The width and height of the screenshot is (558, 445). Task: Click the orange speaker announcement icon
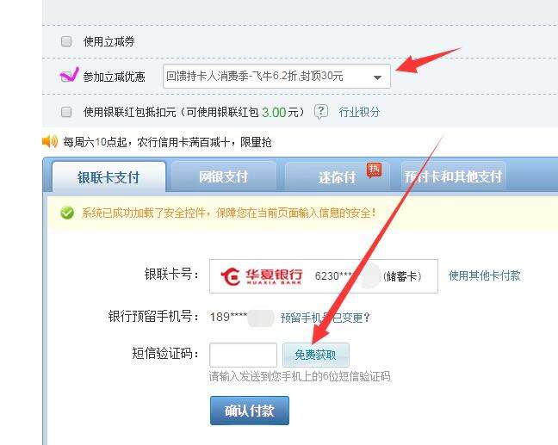pos(50,141)
